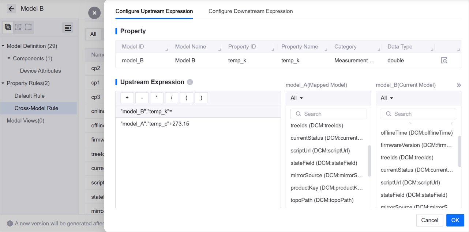469x232 pixels.
Task: Click the Search field in the model_A panel
Action: pyautogui.click(x=328, y=114)
